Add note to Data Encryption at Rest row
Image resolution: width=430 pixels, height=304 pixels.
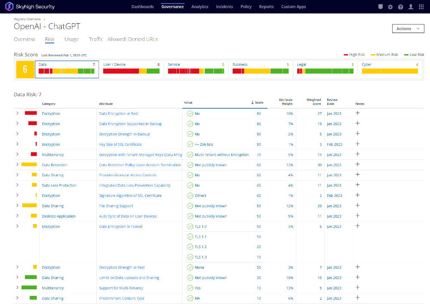[x=357, y=114]
